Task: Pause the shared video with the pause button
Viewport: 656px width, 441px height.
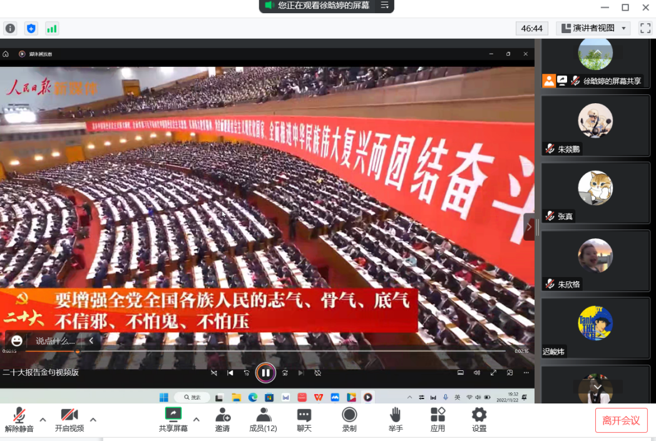Action: coord(265,373)
